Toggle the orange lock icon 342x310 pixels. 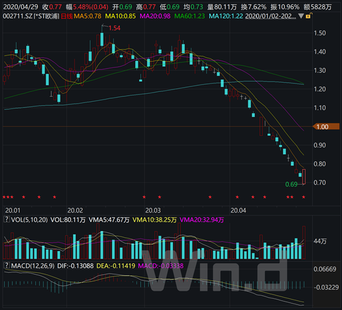point(309,15)
